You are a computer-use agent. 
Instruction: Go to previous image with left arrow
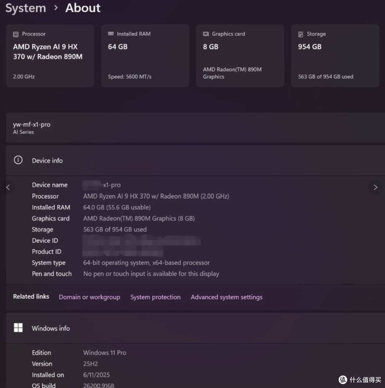pyautogui.click(x=8, y=187)
